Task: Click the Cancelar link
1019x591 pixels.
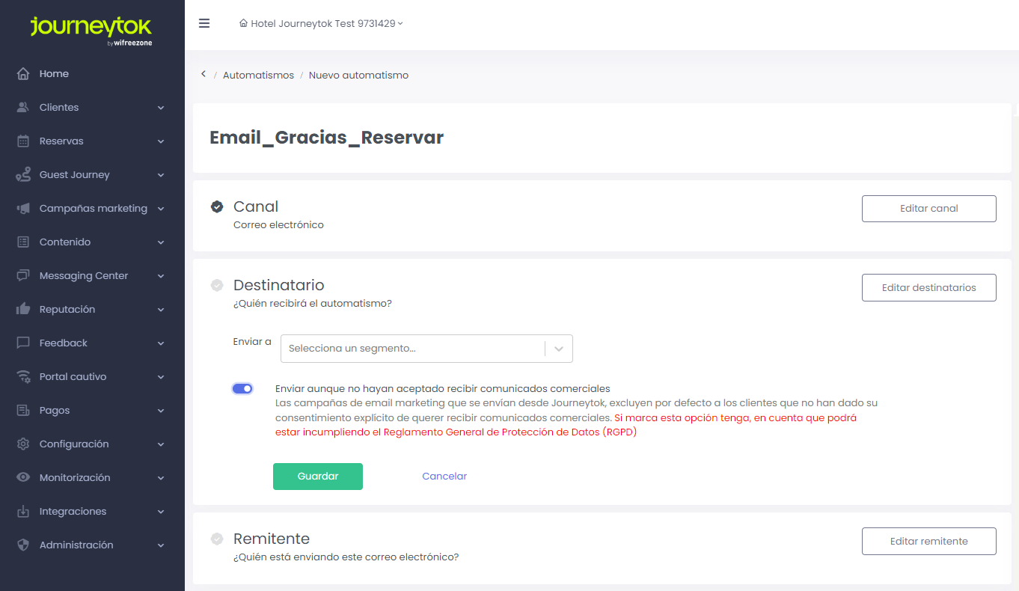Action: pos(444,477)
